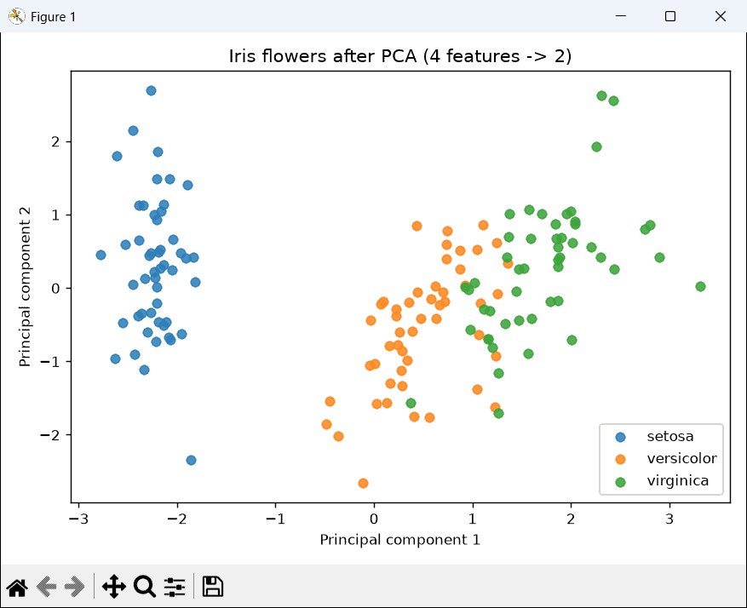This screenshot has width=747, height=608.
Task: Minimize the Figure 1 window
Action: coord(621,16)
